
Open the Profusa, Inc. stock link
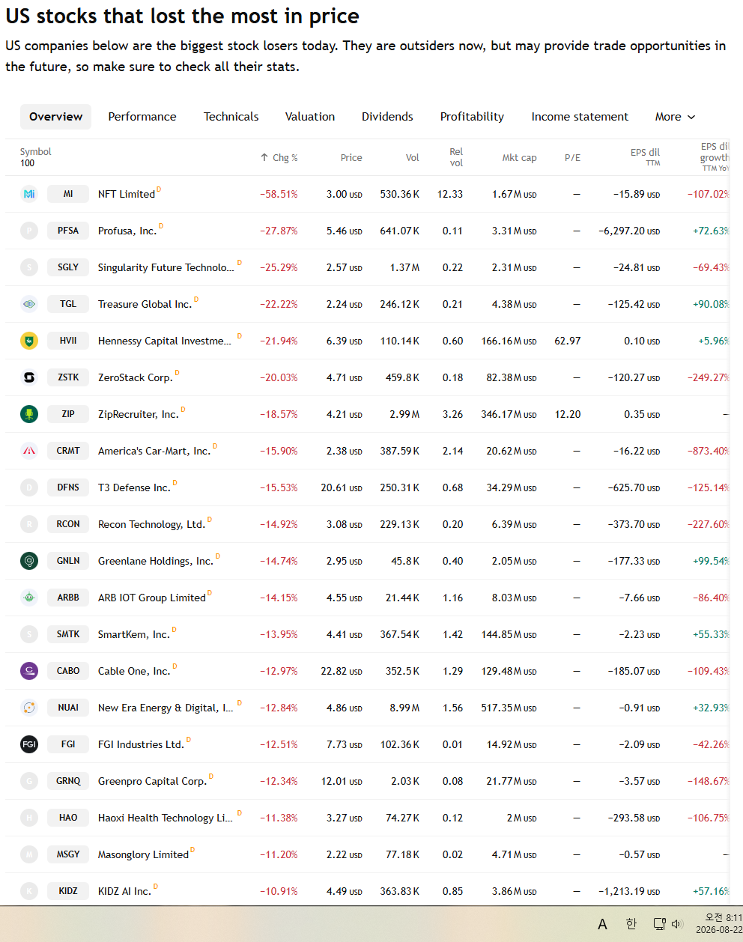(x=127, y=231)
